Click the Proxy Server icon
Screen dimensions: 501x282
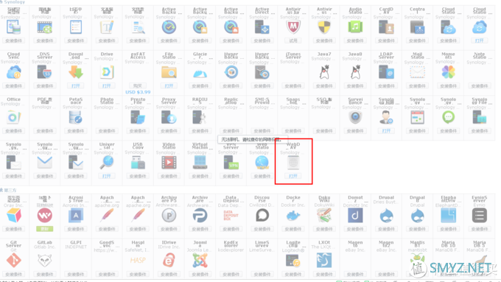[x=169, y=118]
